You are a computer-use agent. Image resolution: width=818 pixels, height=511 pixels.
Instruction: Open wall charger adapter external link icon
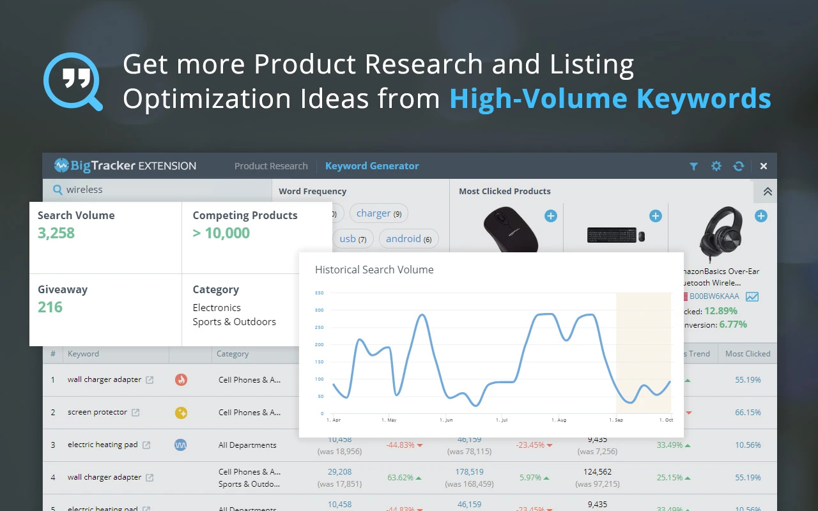click(x=150, y=380)
